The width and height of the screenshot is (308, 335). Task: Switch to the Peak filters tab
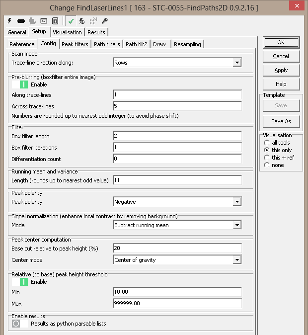(x=75, y=44)
